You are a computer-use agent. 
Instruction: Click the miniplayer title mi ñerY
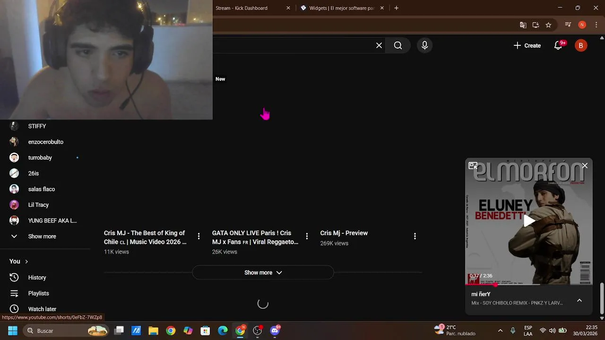click(481, 294)
